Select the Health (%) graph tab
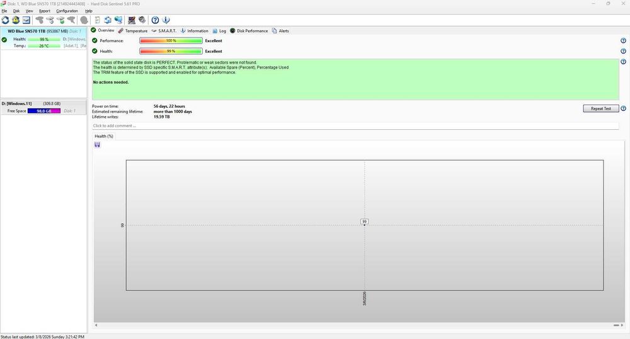 point(104,136)
